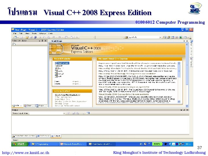Click the news feed scrollbar down arrow
The height and width of the screenshot is (156, 208).
pos(179,101)
